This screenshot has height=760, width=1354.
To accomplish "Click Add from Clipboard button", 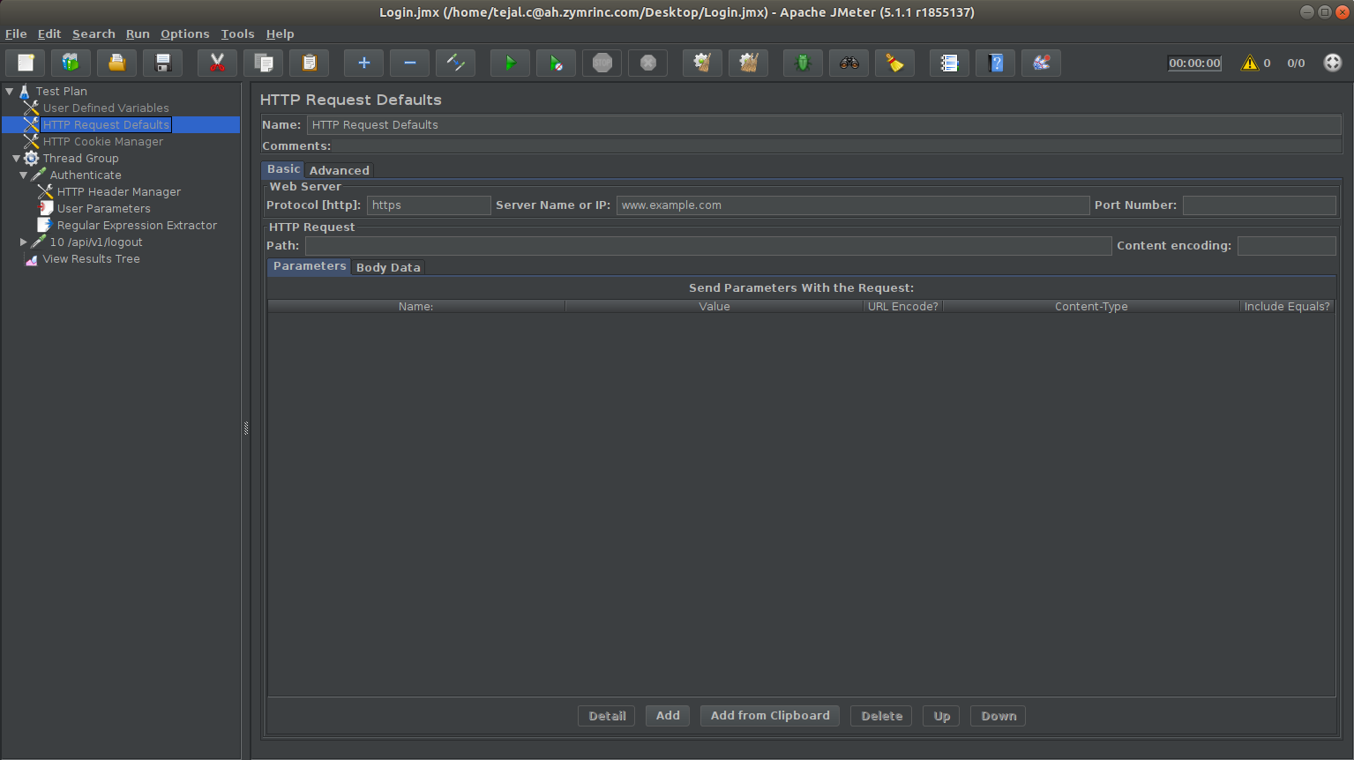I will coord(770,716).
